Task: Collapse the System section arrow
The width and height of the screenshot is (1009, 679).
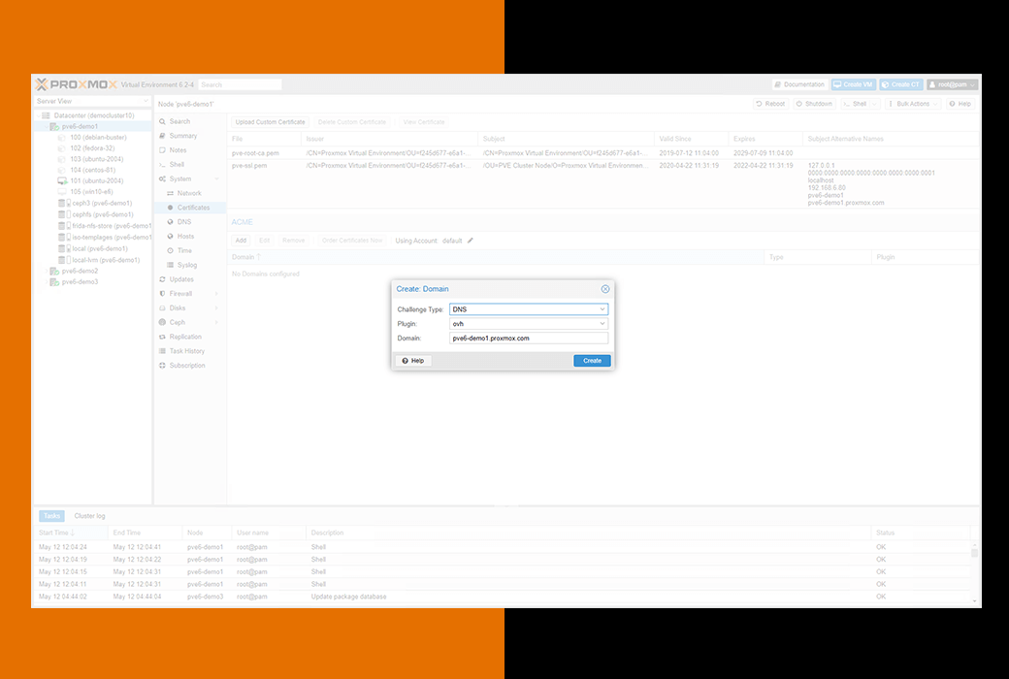Action: (217, 178)
